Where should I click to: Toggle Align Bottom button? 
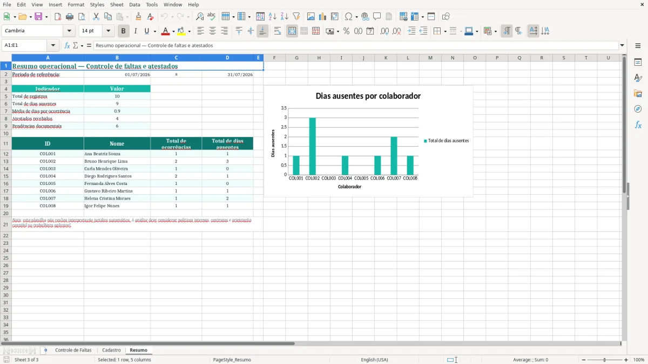coord(262,31)
